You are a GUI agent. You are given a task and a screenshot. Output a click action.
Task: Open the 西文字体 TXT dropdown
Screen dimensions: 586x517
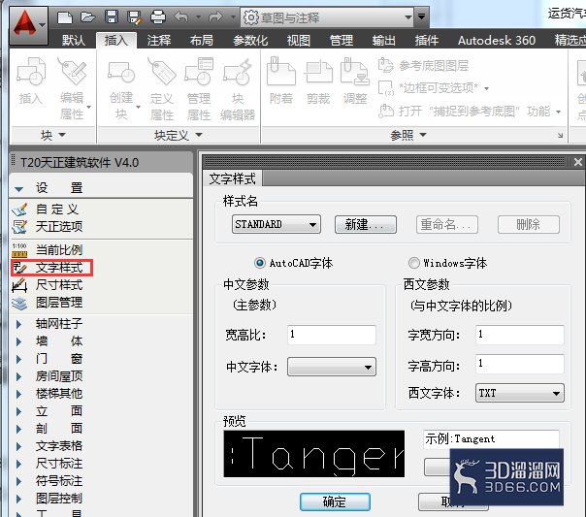point(520,393)
